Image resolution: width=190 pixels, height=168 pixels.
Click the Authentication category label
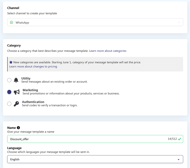(33, 102)
